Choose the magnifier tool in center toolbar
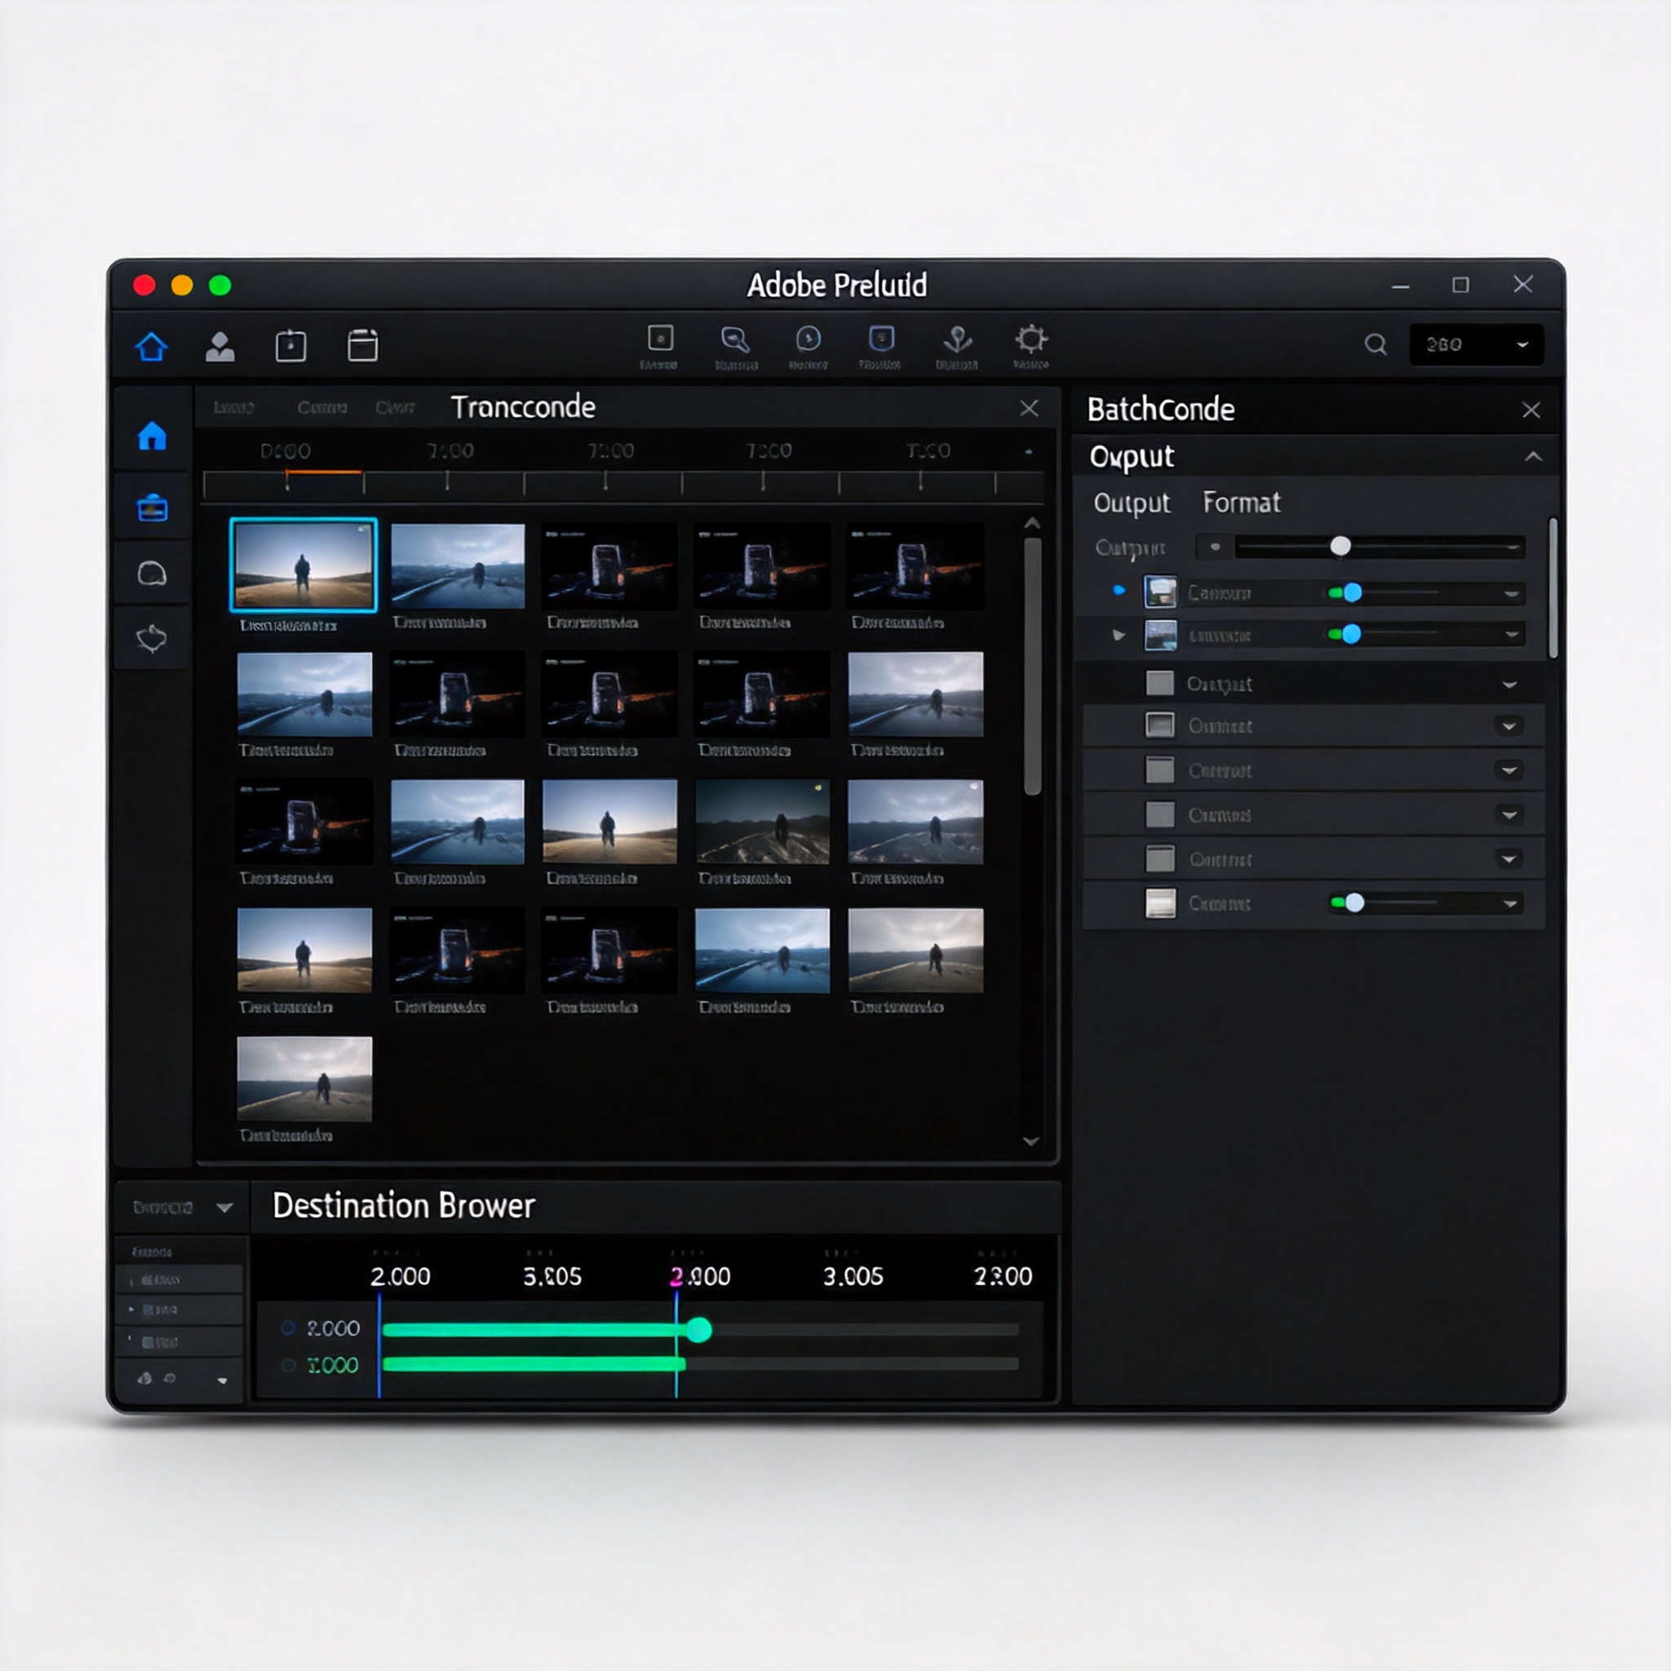The width and height of the screenshot is (1671, 1671). pos(735,339)
